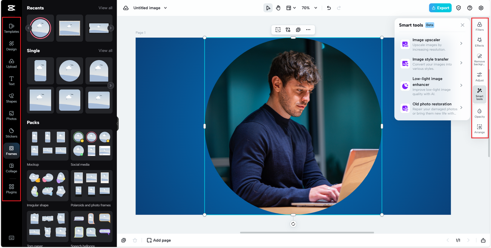Open the Help question mark icon

pyautogui.click(x=470, y=8)
